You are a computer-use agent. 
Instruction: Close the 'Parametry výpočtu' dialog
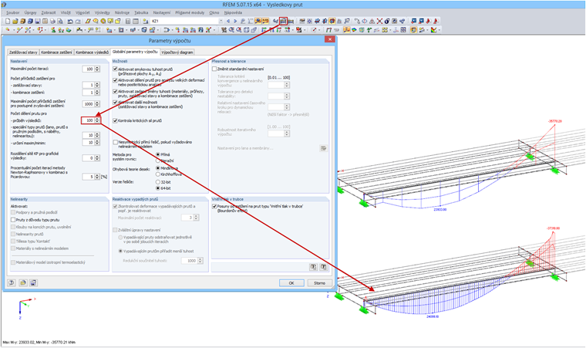tap(330, 39)
